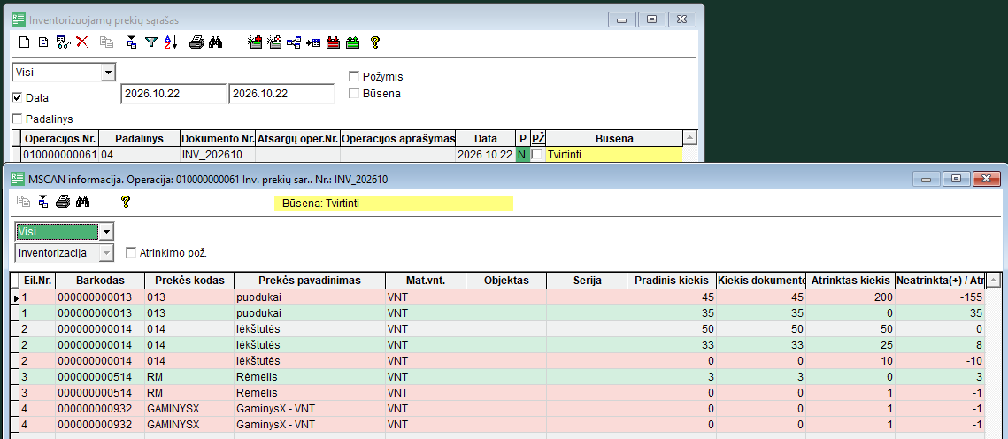This screenshot has width=1008, height=439.
Task: Click the Prekės pavadinimas column header
Action: pos(309,281)
